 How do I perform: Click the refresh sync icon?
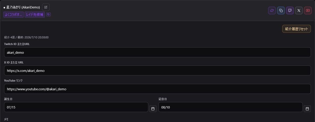(x=272, y=10)
